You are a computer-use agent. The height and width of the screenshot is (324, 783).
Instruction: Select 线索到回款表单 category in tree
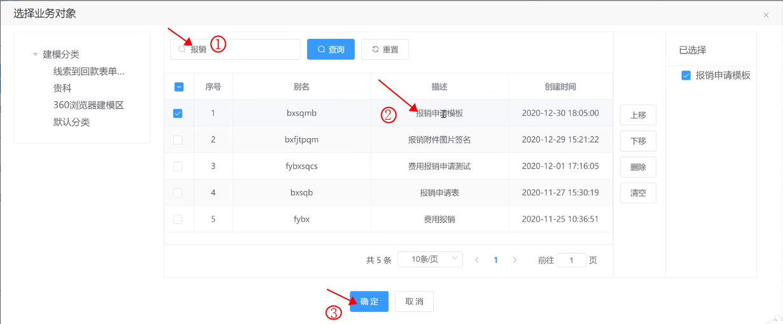[88, 71]
